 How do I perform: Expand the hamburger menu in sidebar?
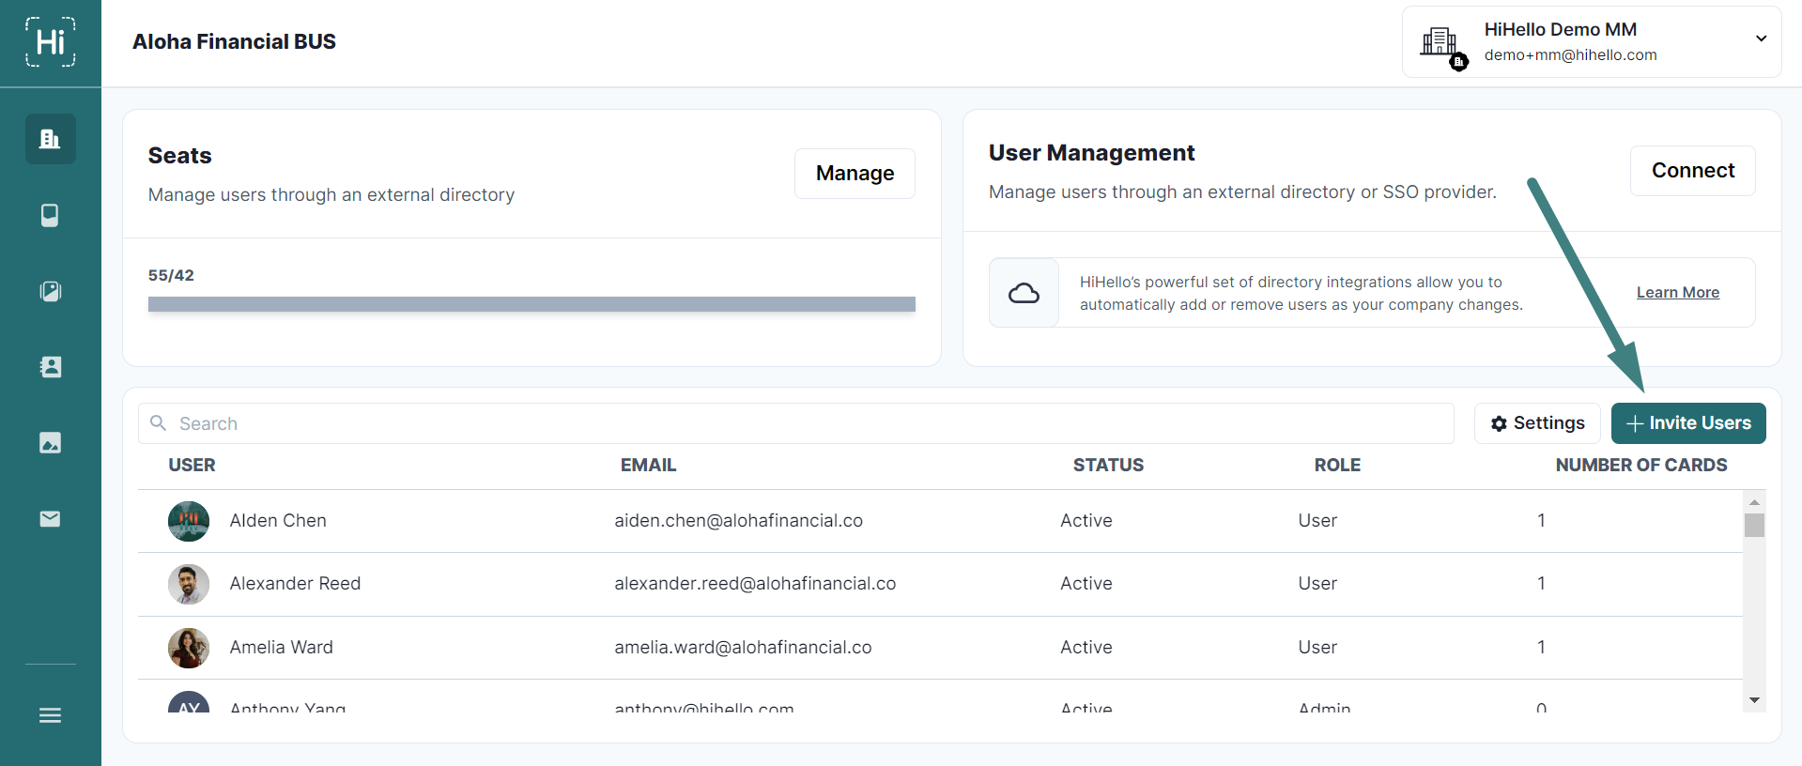point(50,715)
